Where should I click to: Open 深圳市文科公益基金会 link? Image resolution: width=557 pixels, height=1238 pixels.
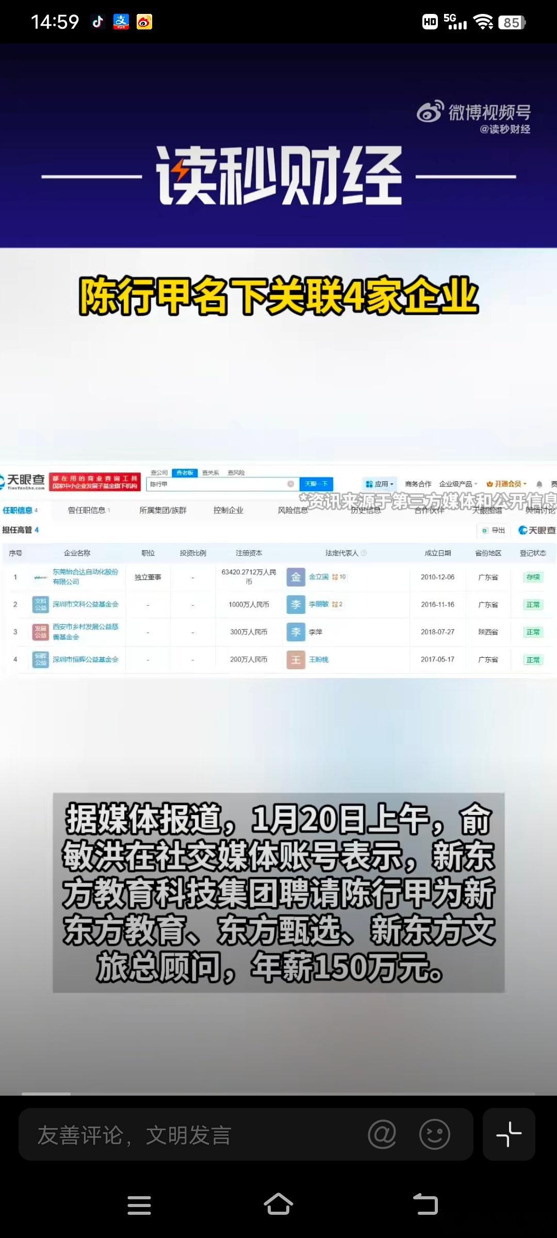(86, 604)
